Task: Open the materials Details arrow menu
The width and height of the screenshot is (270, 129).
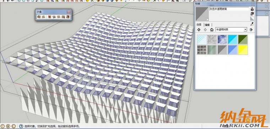Action: [251, 29]
